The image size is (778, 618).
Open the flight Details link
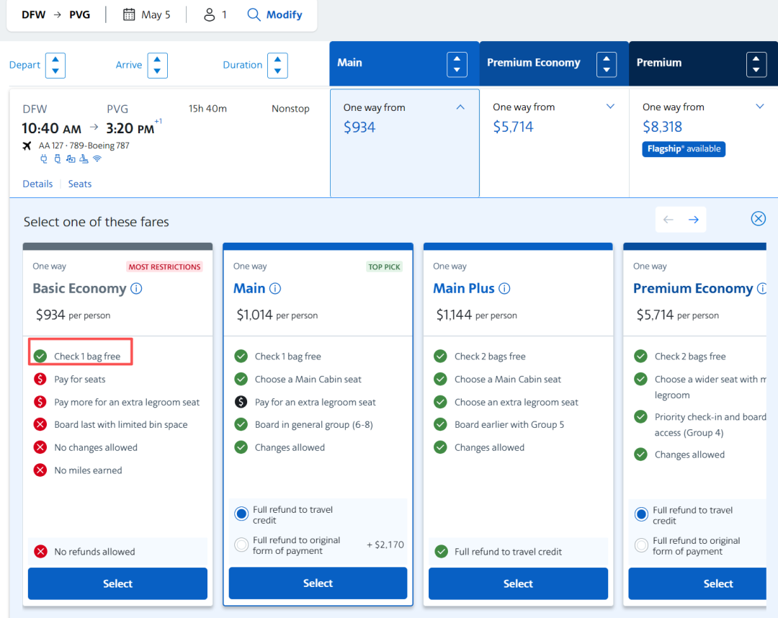tap(37, 184)
